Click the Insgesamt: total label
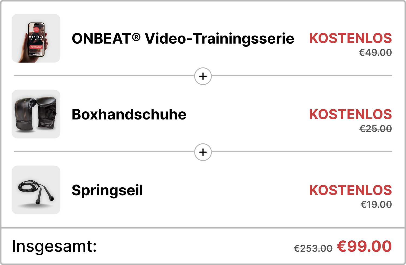The width and height of the screenshot is (406, 265). point(54,246)
